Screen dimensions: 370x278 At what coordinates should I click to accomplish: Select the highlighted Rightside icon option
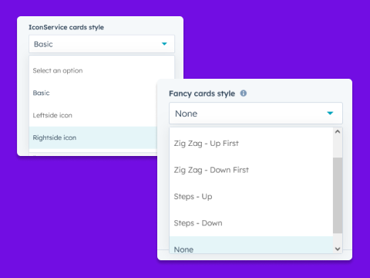92,137
